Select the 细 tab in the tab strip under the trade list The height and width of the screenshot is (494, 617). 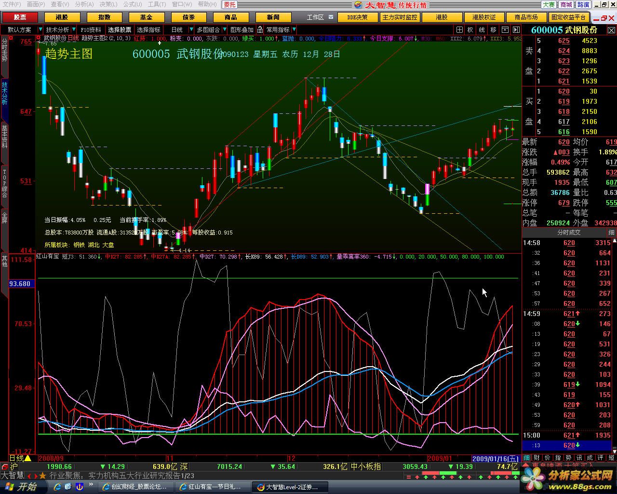point(527,458)
